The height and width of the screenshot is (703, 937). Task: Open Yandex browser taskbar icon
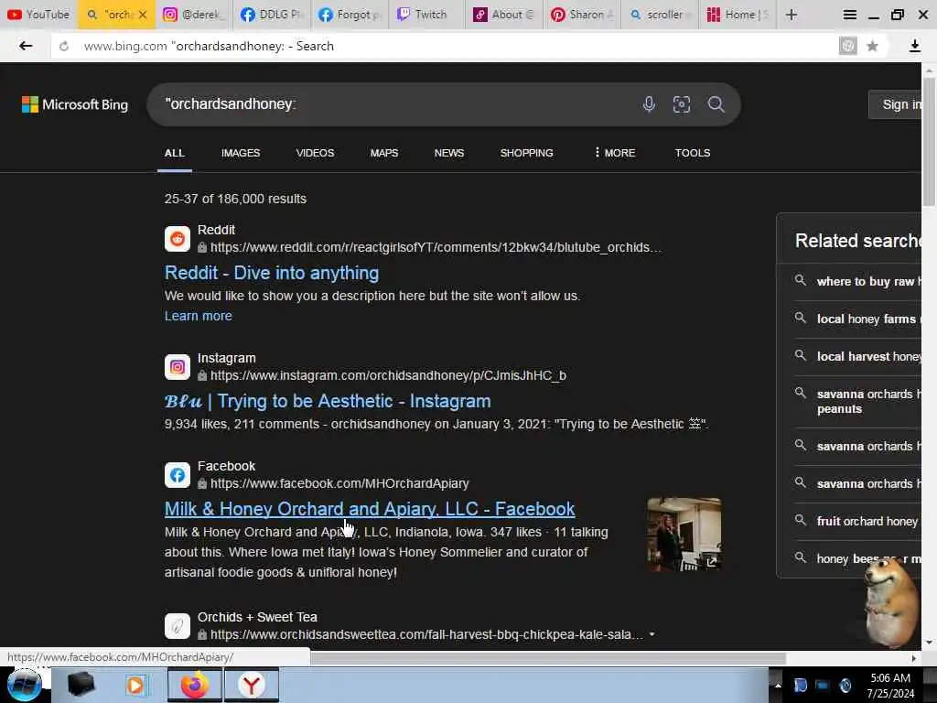click(x=251, y=685)
